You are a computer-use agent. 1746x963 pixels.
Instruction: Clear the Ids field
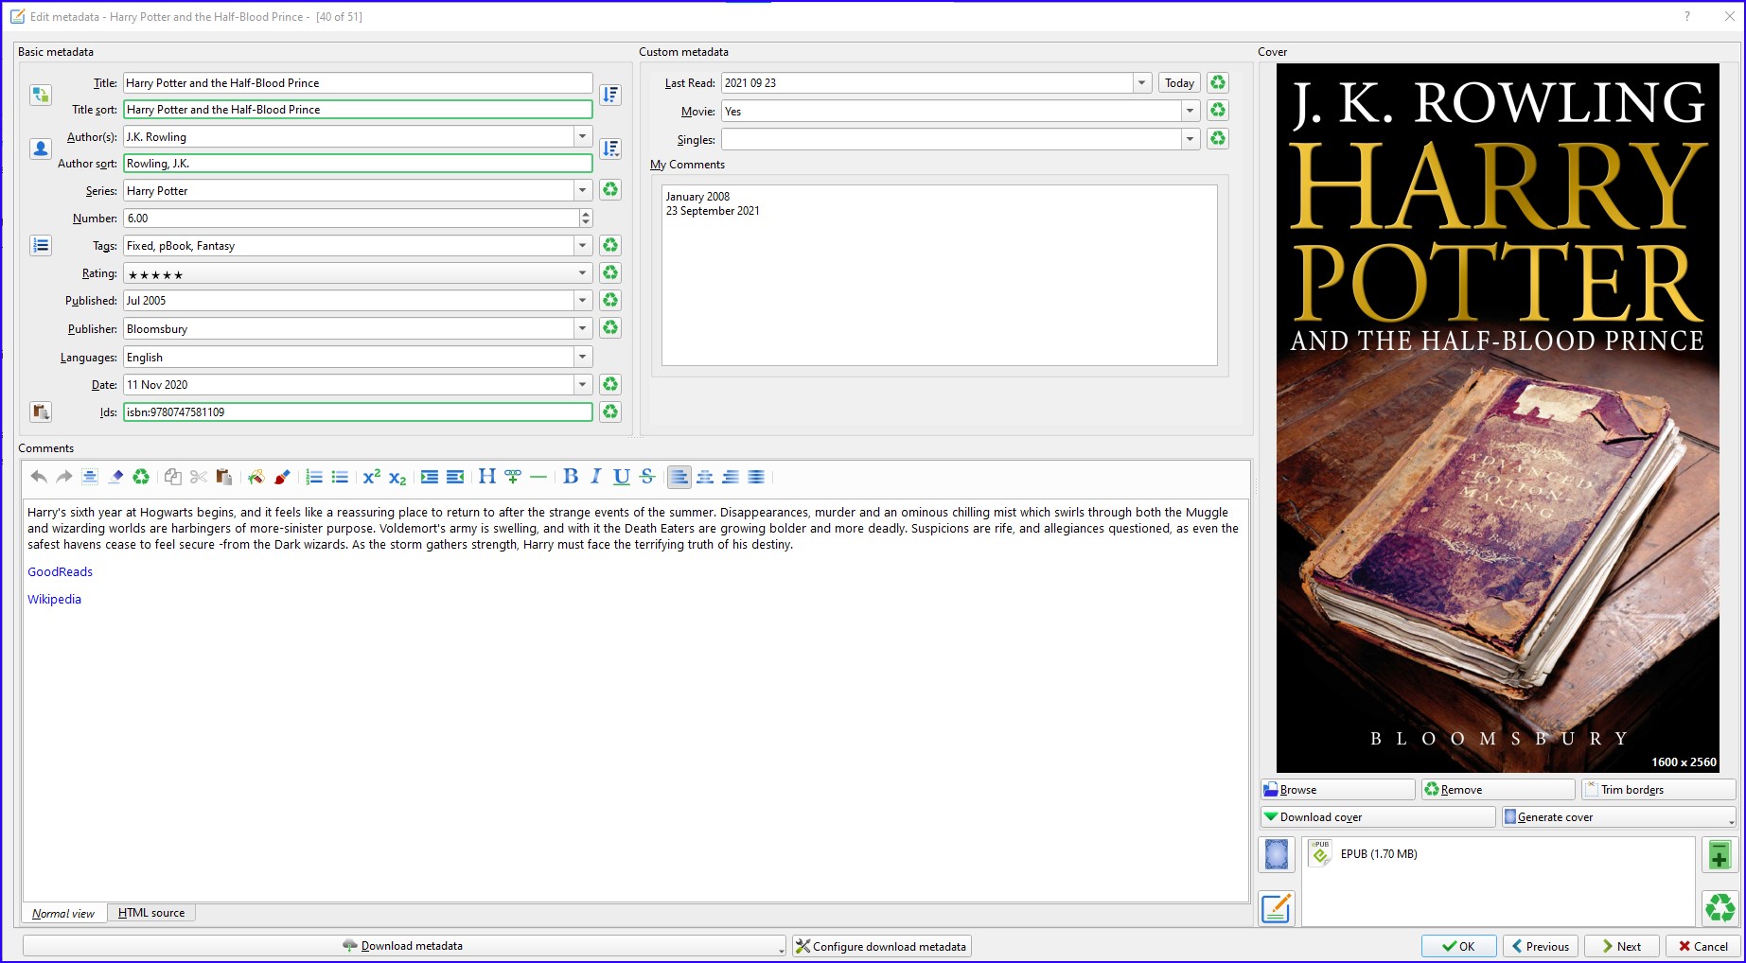610,411
